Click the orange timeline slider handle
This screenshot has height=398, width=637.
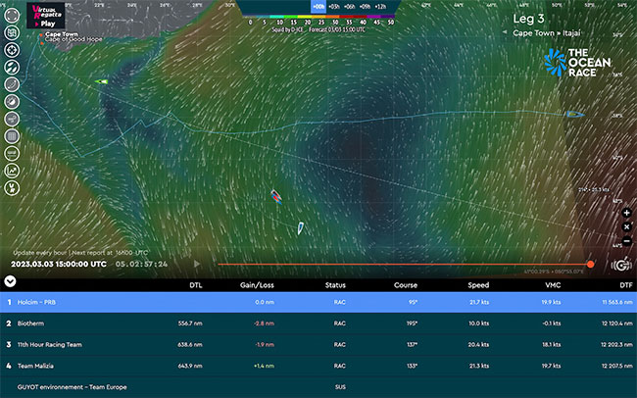(x=590, y=265)
